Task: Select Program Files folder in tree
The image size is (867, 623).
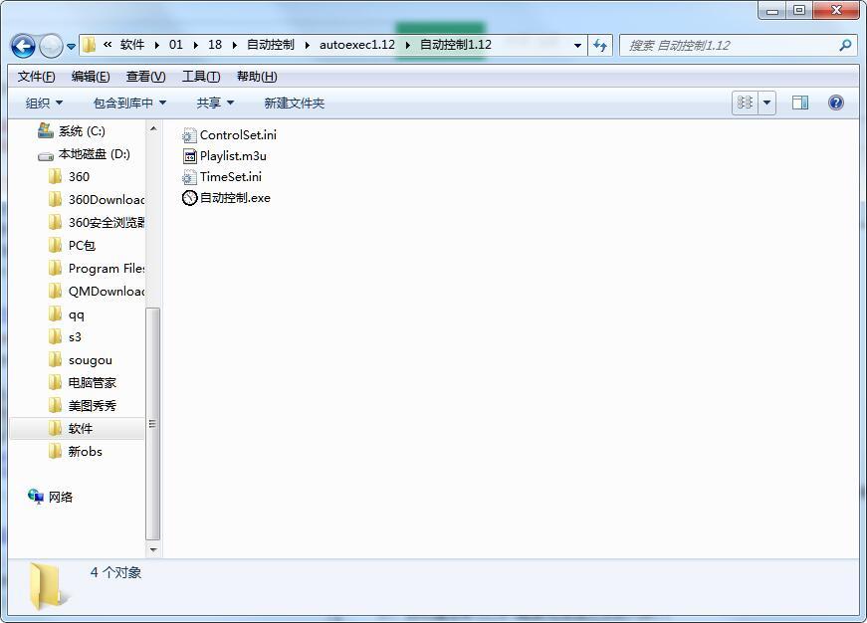Action: pyautogui.click(x=107, y=268)
